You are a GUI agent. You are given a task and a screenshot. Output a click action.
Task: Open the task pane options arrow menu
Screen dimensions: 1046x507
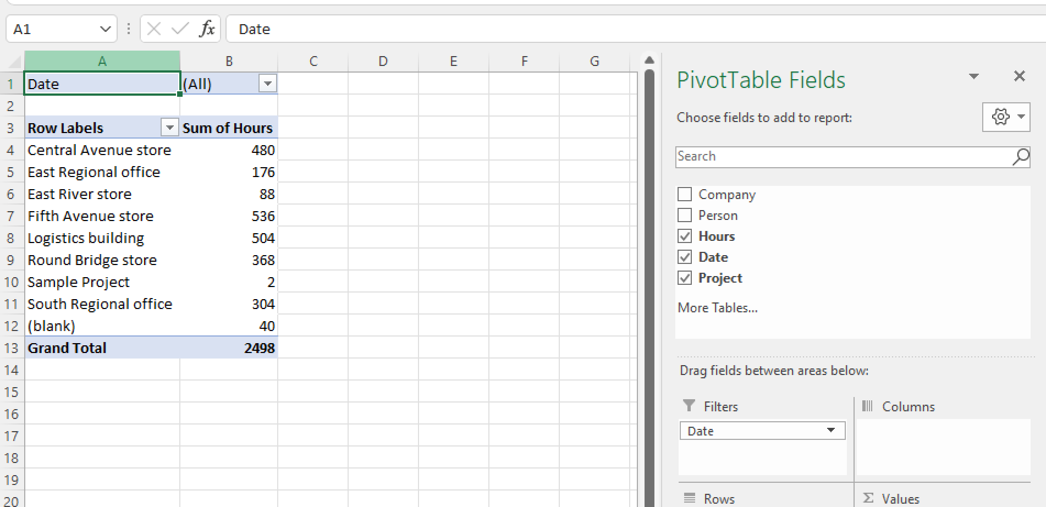point(974,76)
